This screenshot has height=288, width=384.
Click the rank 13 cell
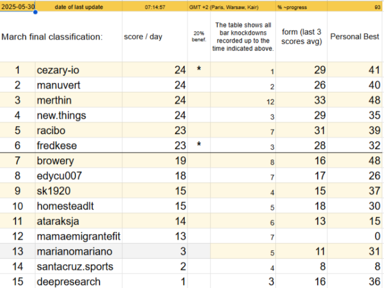[x=18, y=251]
